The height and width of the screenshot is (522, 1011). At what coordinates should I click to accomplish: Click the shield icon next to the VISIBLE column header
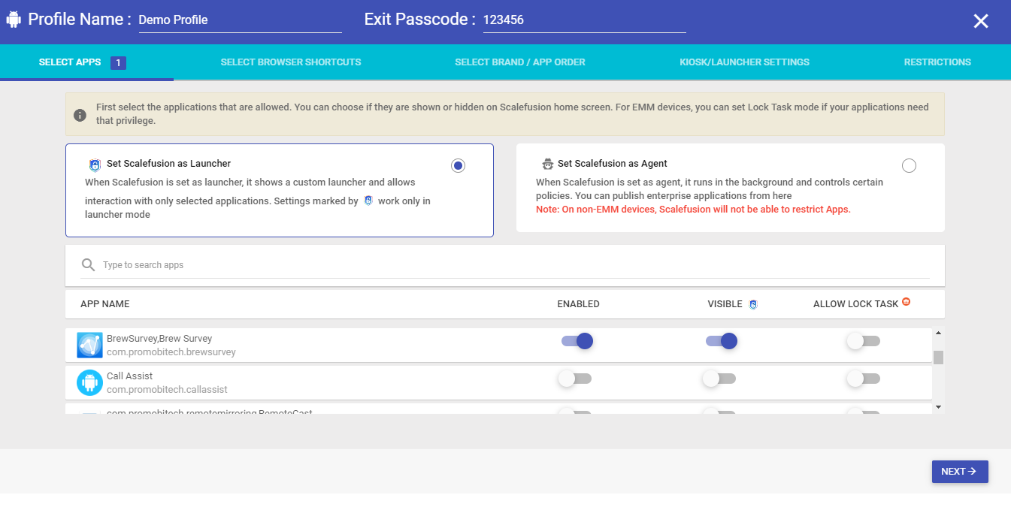753,304
